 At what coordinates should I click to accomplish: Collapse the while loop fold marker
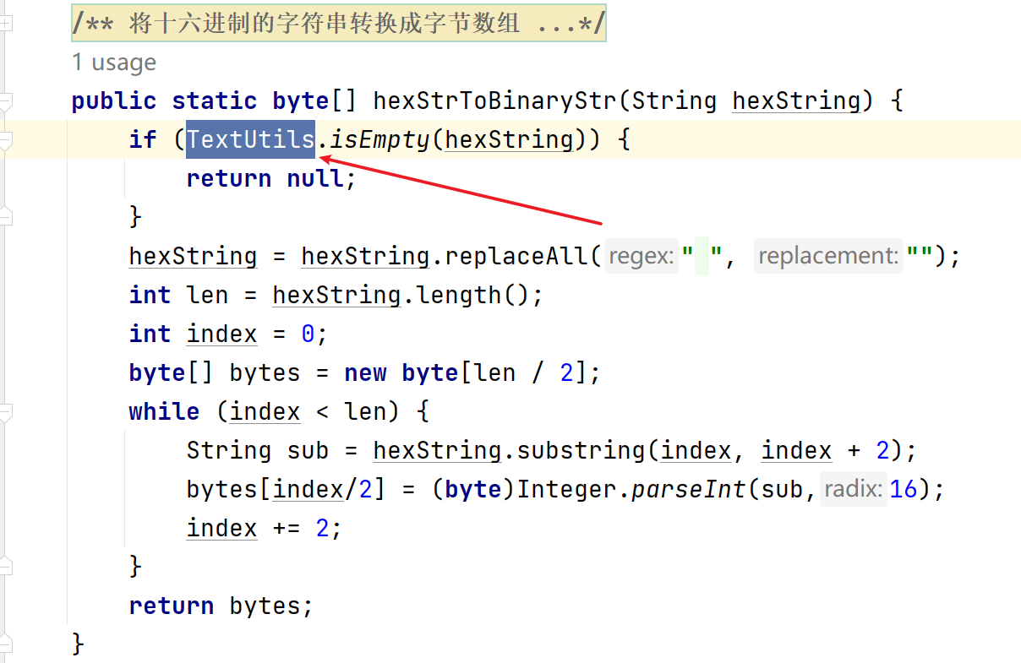pos(6,412)
